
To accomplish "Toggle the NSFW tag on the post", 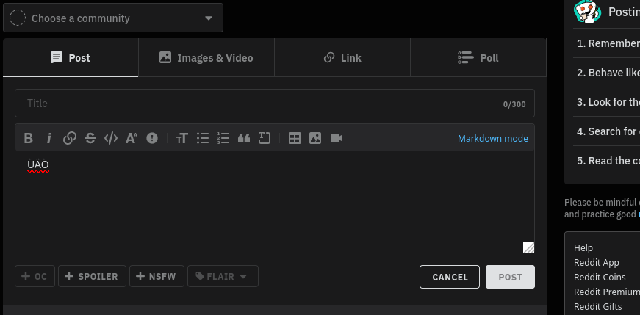I will click(157, 276).
